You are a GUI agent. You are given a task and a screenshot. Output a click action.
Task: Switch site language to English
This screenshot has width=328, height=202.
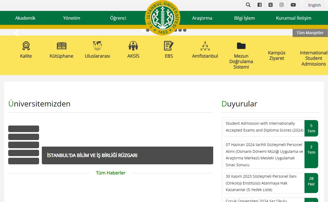314,5
